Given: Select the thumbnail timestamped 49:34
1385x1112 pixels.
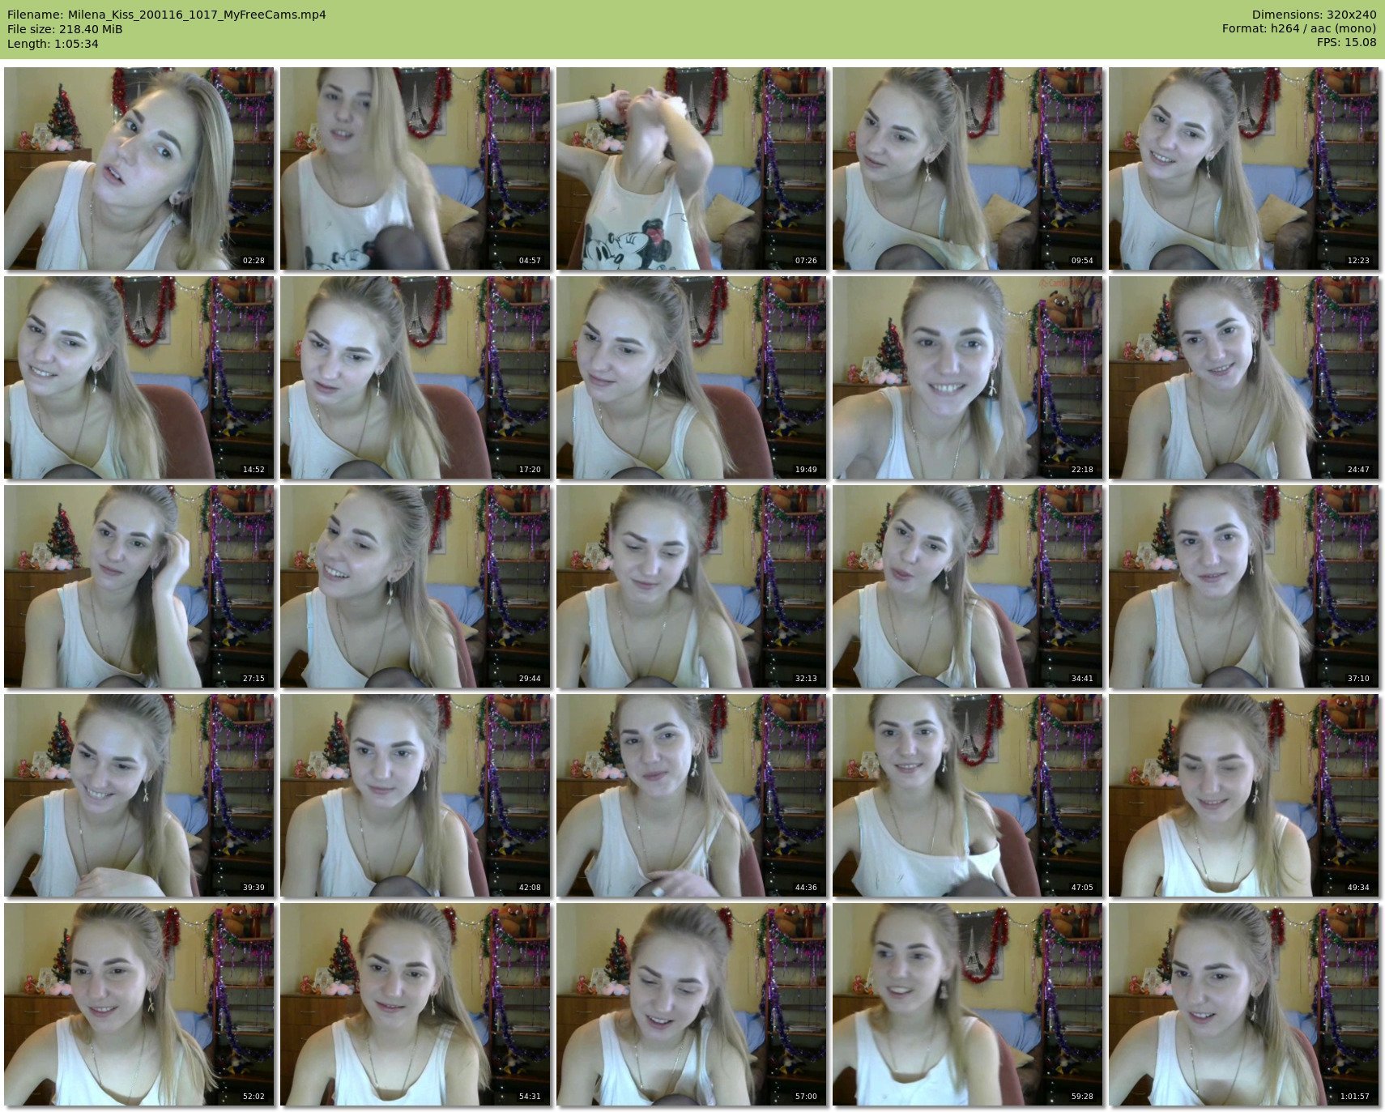Looking at the screenshot, I should tap(1243, 795).
